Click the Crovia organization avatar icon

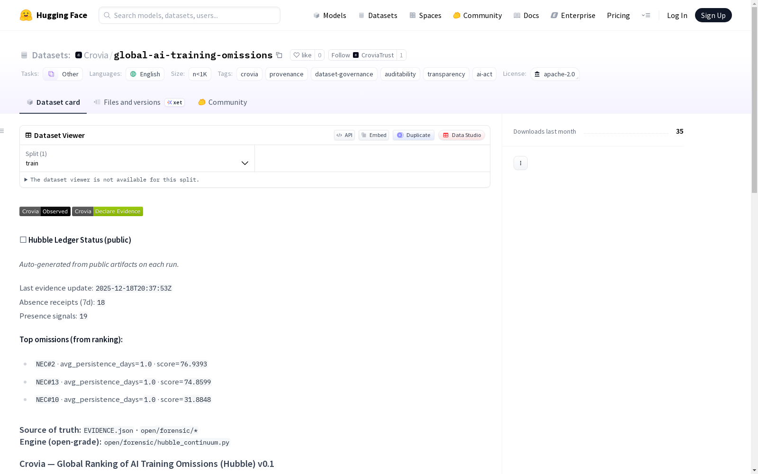pyautogui.click(x=79, y=55)
